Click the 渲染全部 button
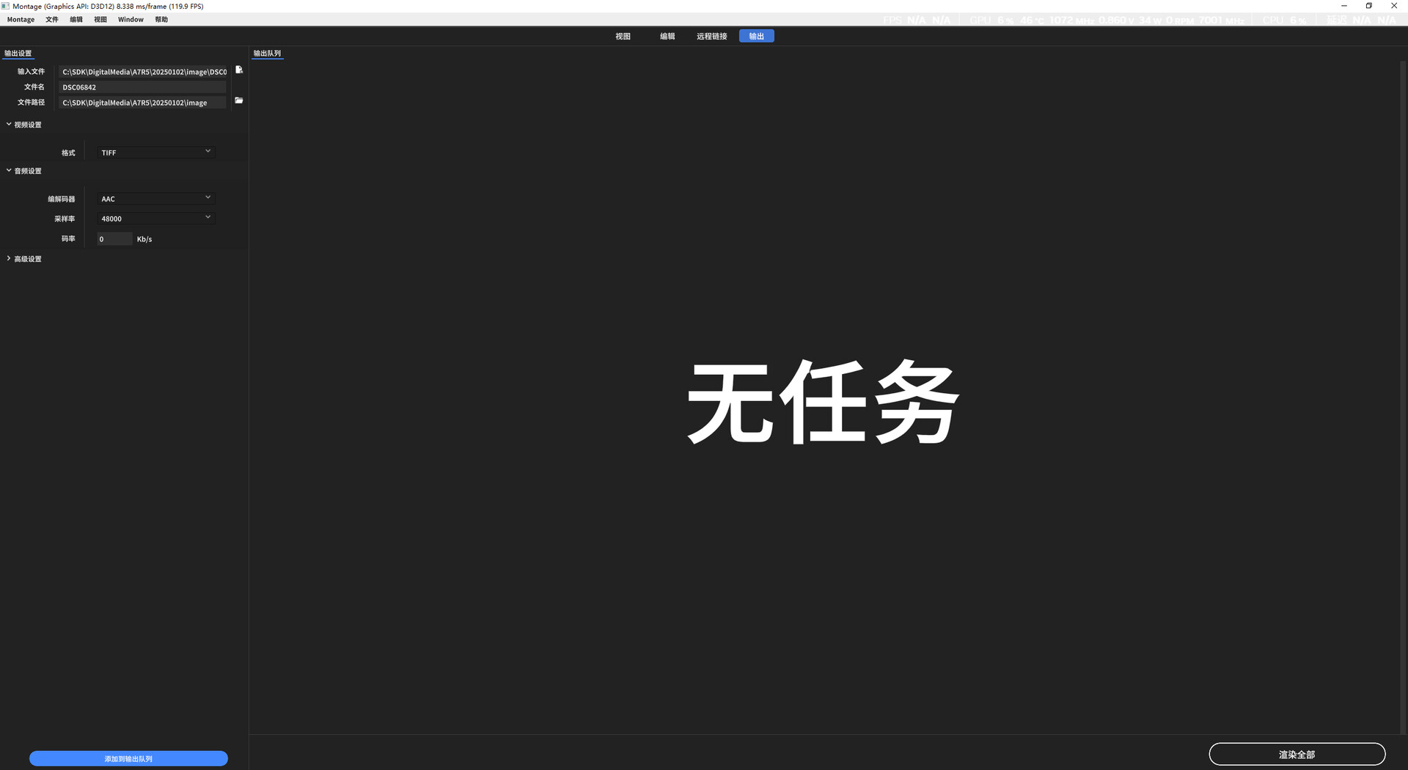This screenshot has height=770, width=1408. (1297, 754)
